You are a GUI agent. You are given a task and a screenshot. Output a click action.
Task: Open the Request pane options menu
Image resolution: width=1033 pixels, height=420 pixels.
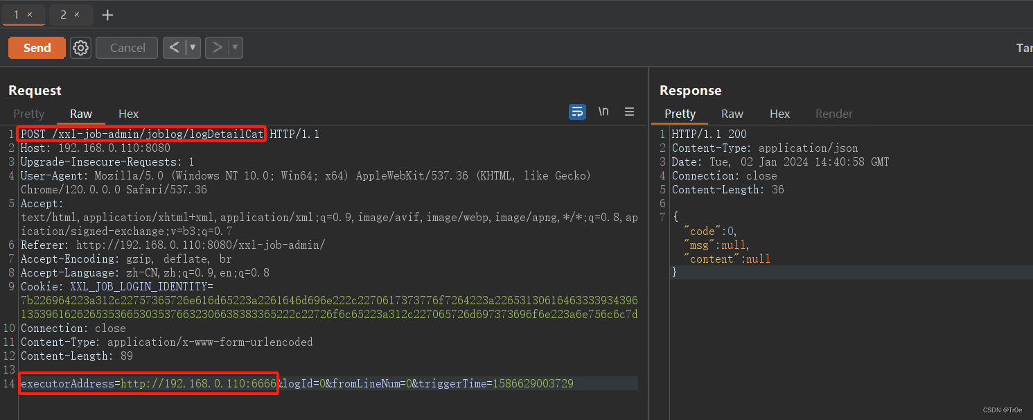pyautogui.click(x=629, y=112)
